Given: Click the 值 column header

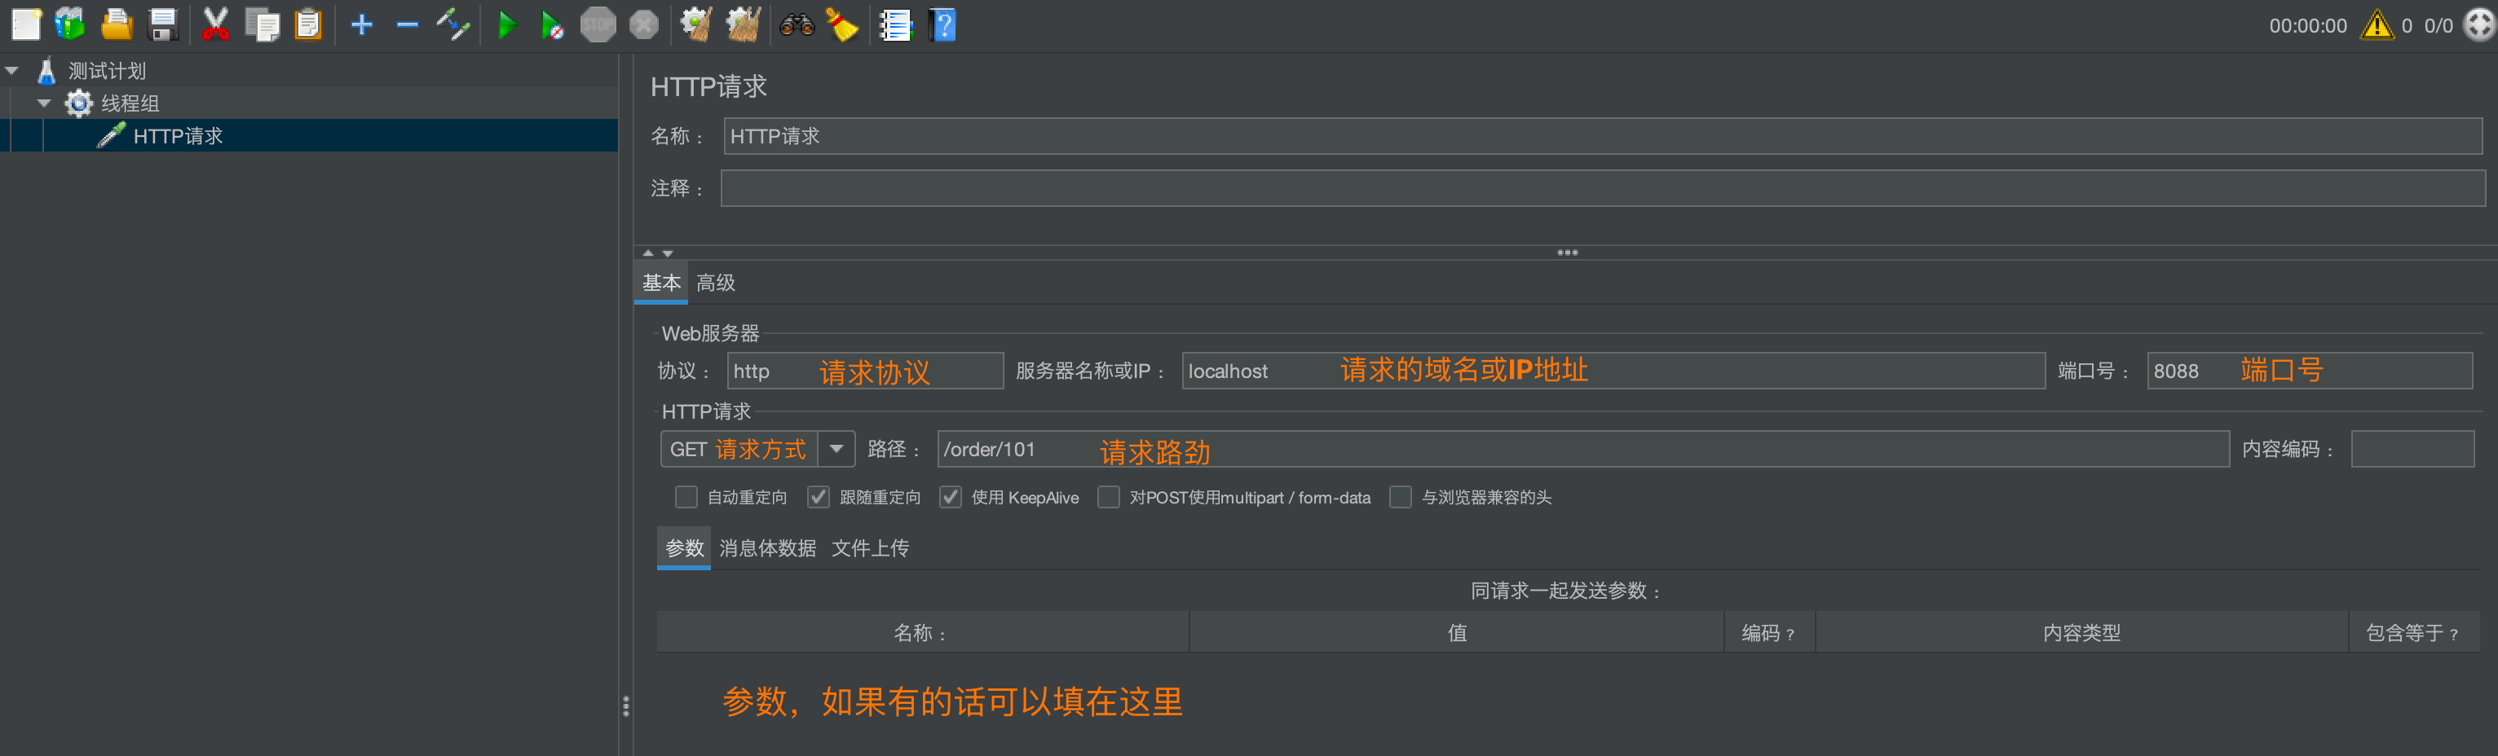Looking at the screenshot, I should [1457, 632].
